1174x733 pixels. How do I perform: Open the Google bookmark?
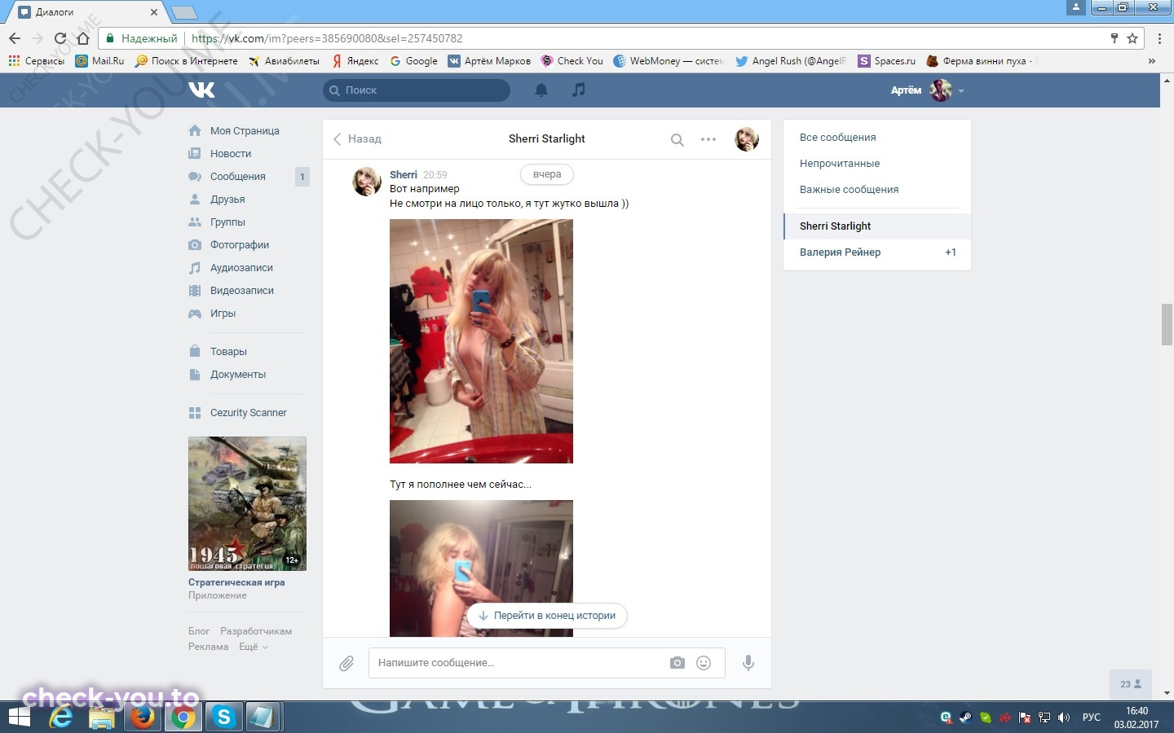(413, 61)
